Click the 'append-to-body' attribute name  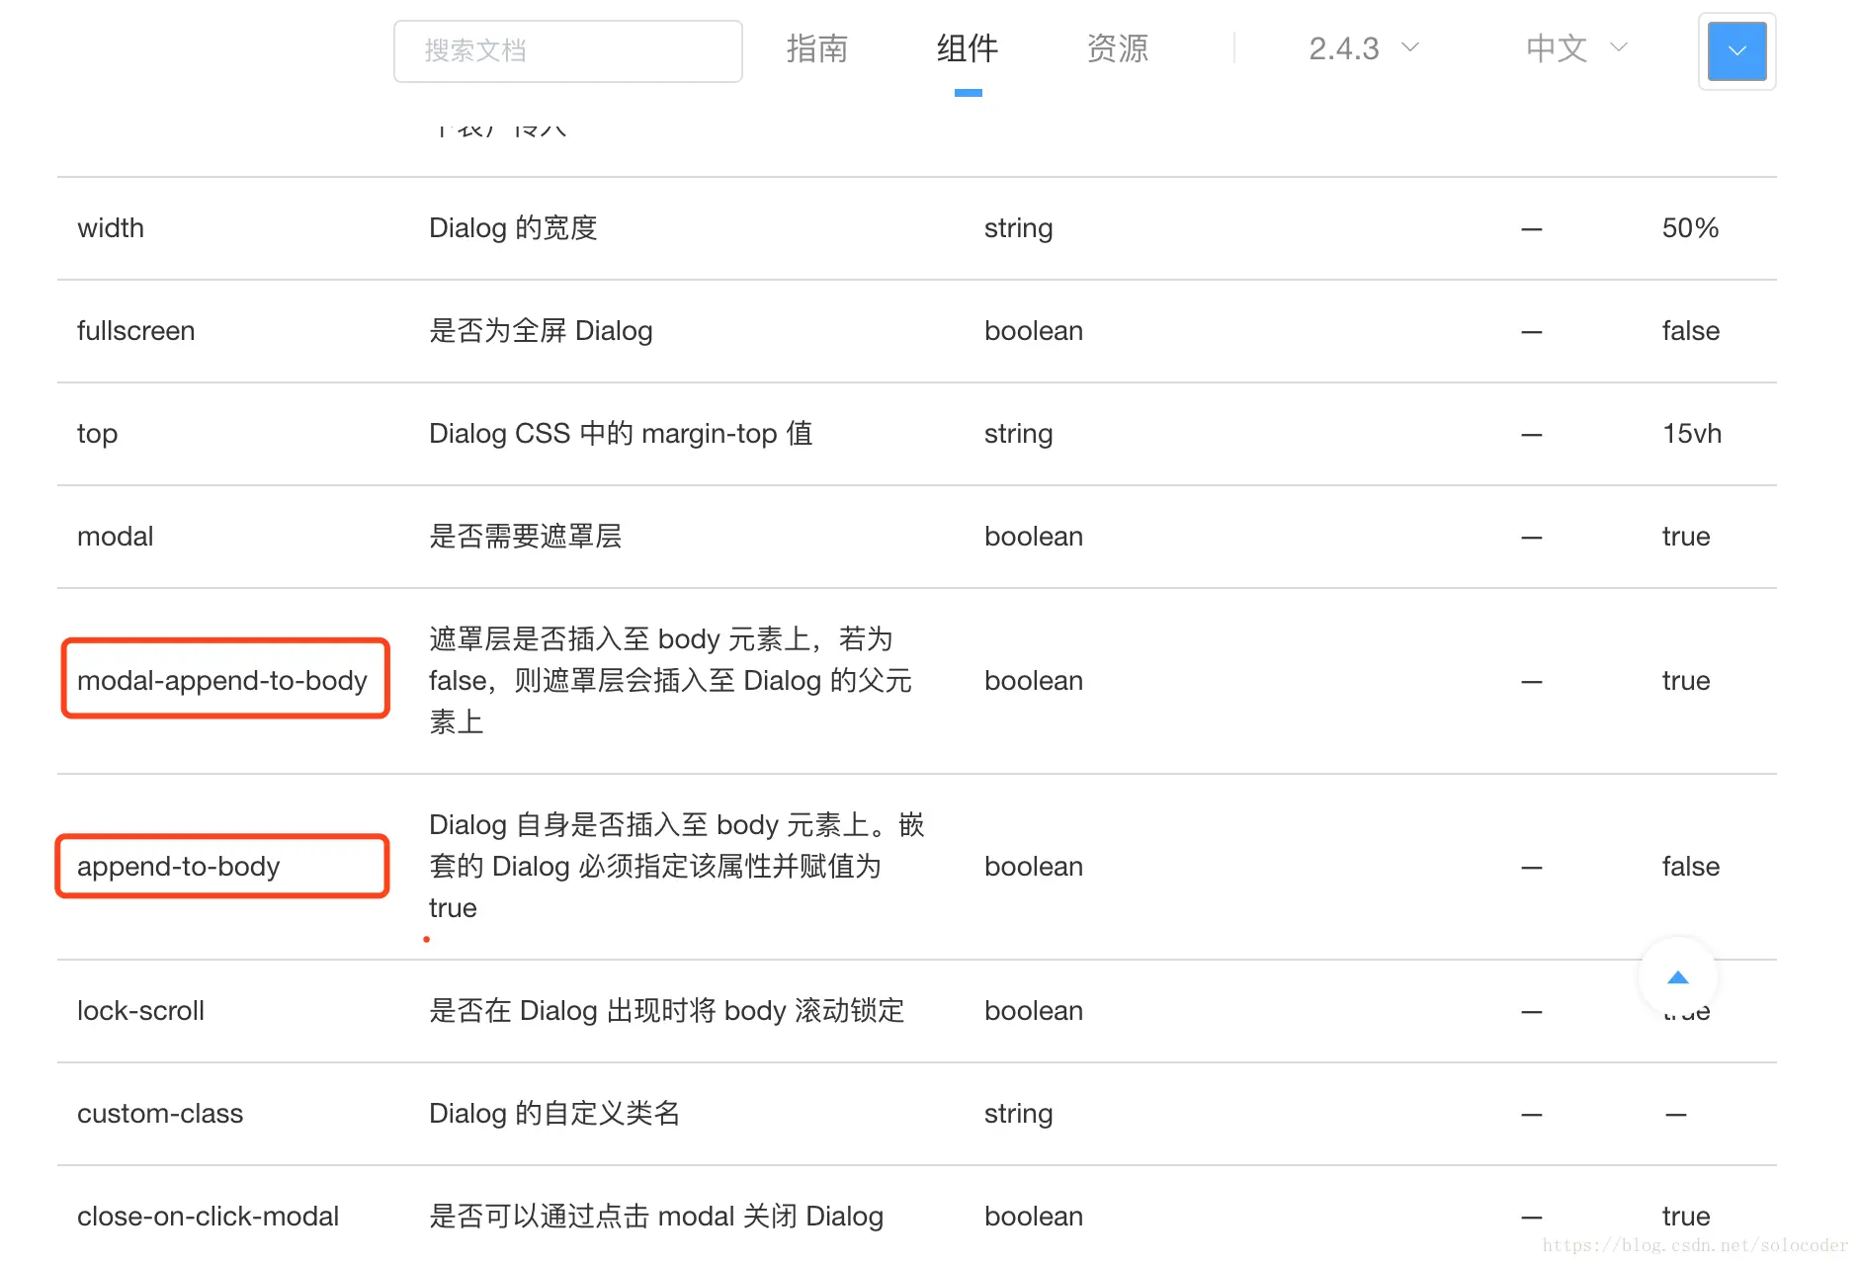[179, 867]
